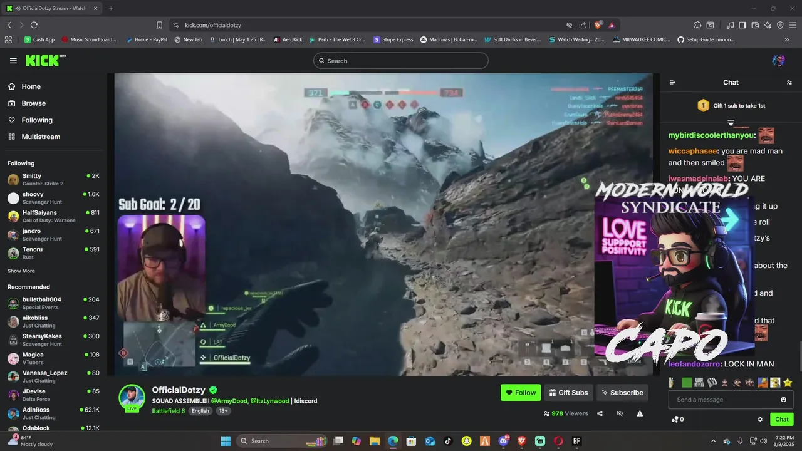Click the share stream icon
Screen dimensions: 802x451
point(600,413)
